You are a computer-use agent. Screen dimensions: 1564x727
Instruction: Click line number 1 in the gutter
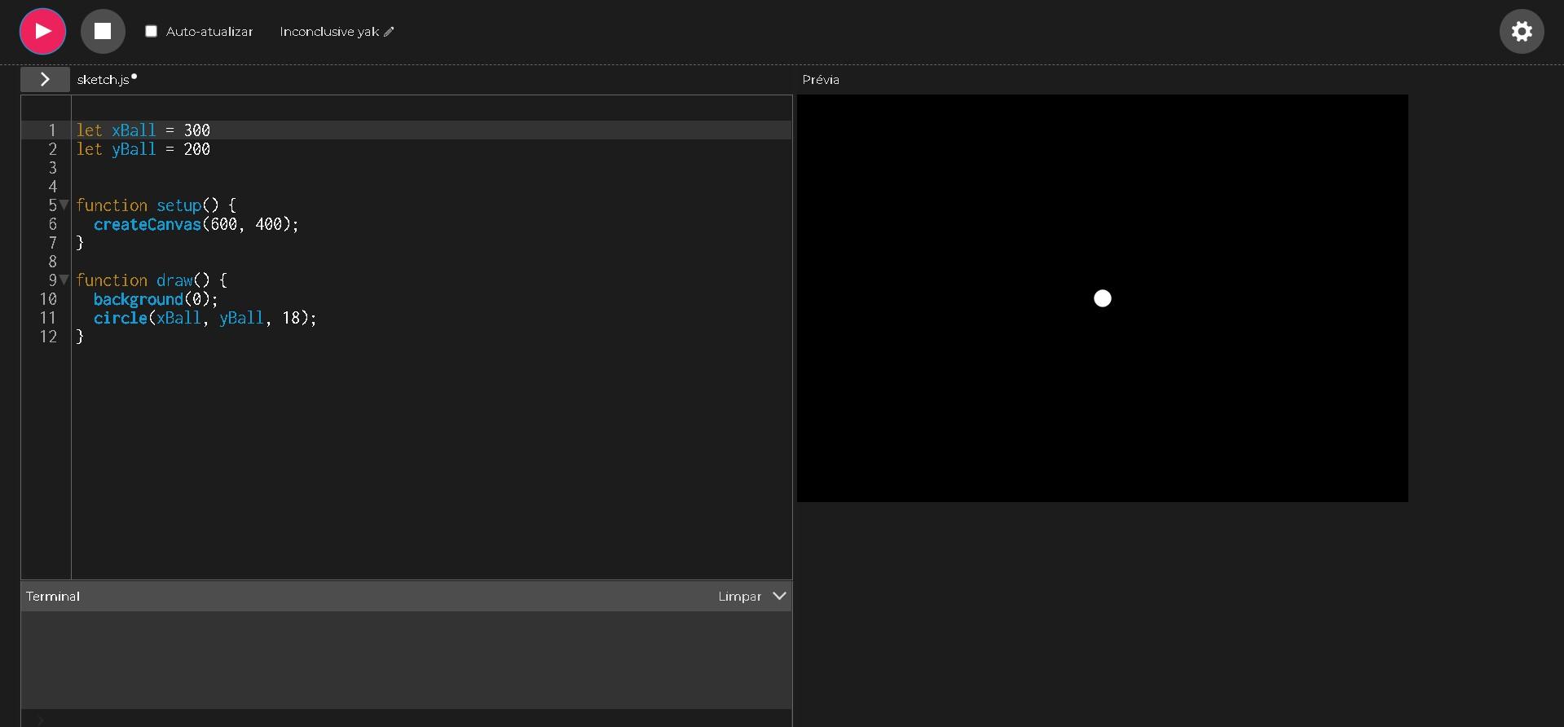[52, 130]
